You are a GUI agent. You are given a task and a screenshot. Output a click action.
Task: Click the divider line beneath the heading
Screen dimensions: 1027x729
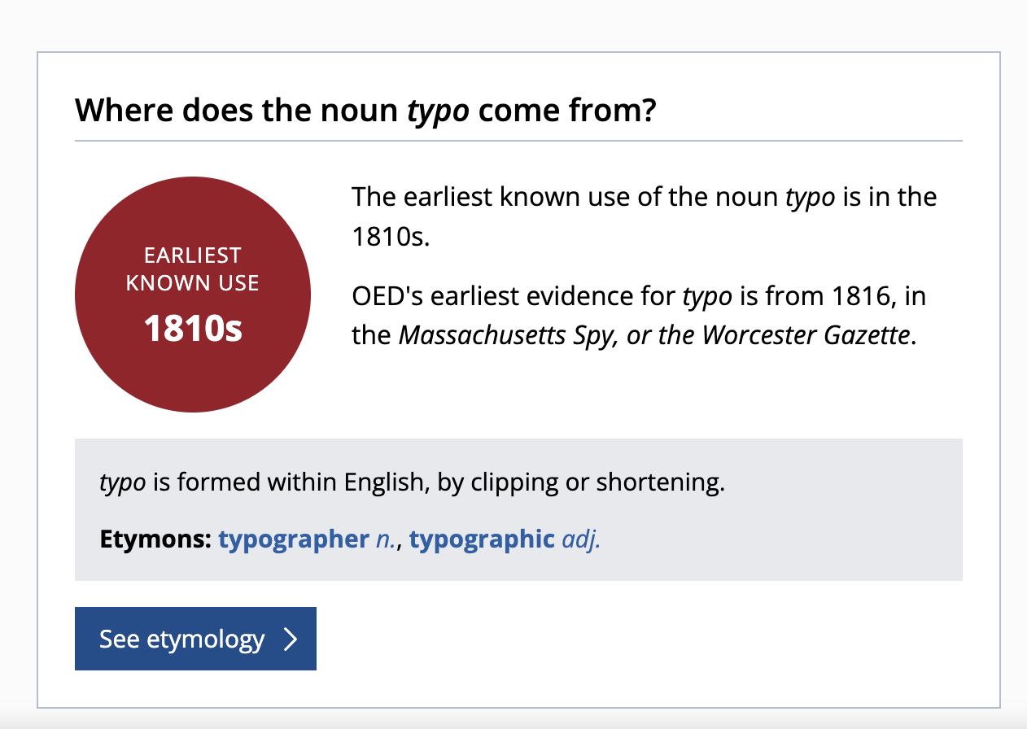518,141
